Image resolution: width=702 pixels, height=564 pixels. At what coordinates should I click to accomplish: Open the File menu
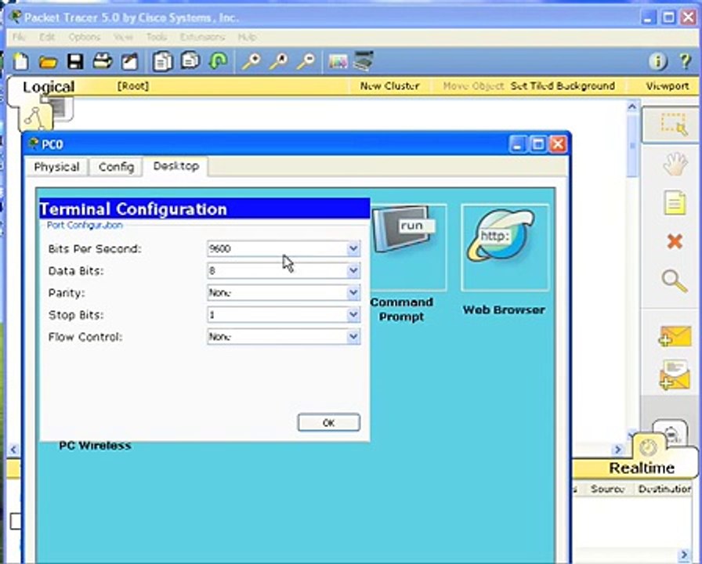point(19,37)
